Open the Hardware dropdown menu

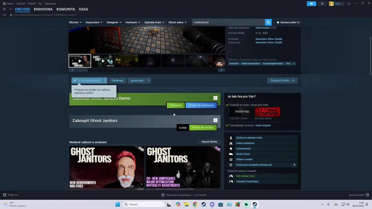(133, 22)
